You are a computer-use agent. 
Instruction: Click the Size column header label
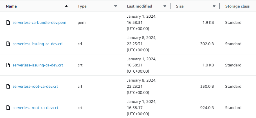point(180,6)
